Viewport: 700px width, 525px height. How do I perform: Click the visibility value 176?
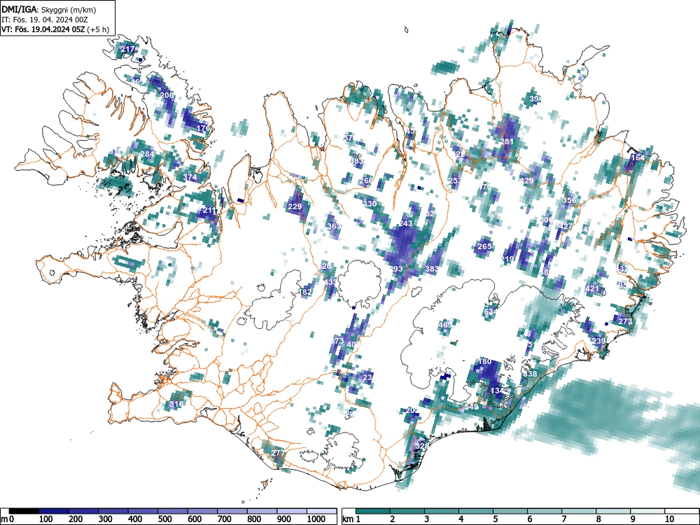[x=203, y=128]
